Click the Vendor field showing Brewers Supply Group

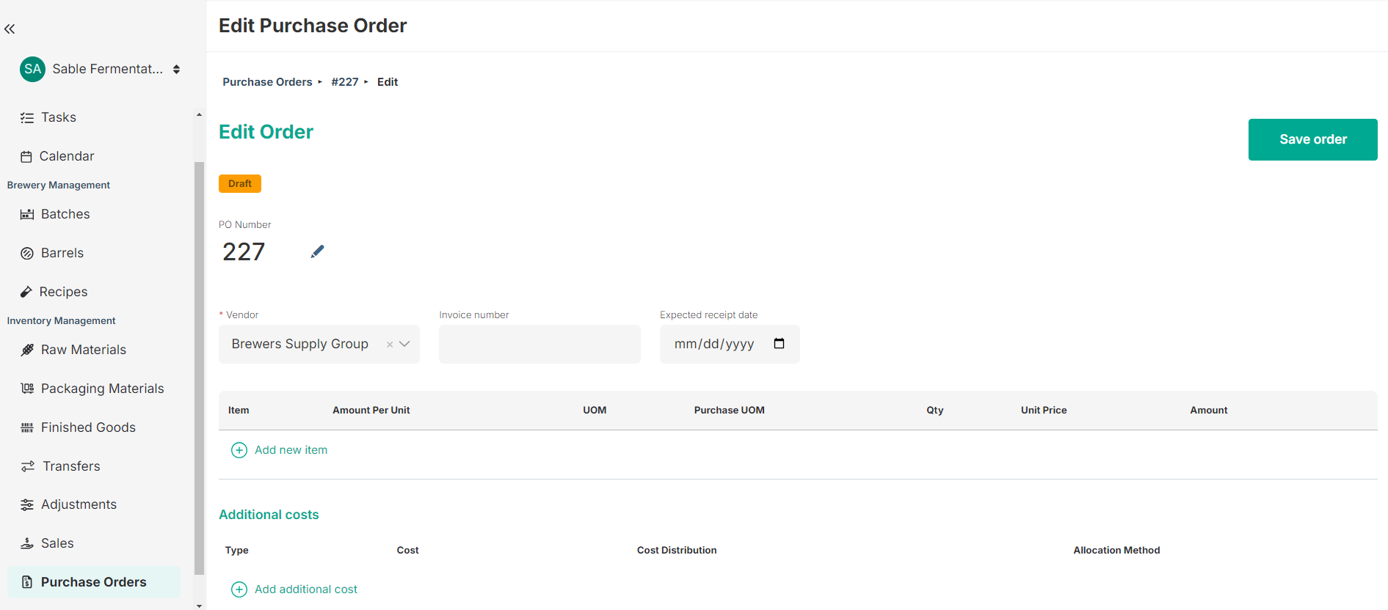[319, 344]
